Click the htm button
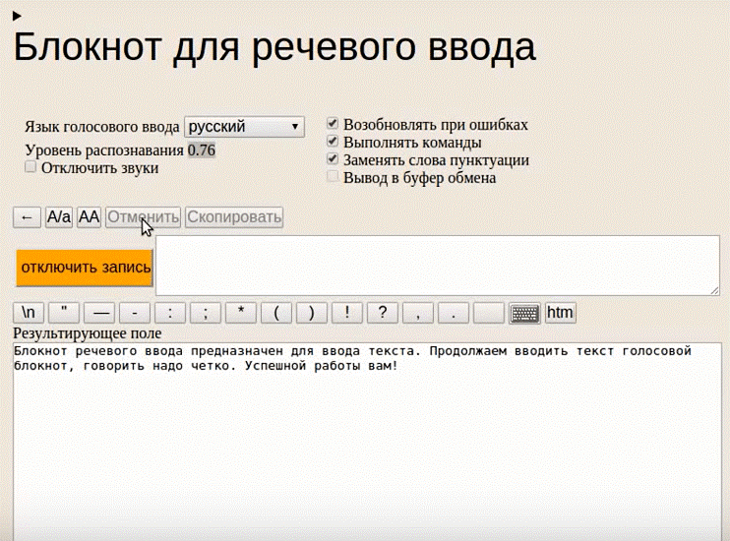The height and width of the screenshot is (541, 730). tap(560, 313)
